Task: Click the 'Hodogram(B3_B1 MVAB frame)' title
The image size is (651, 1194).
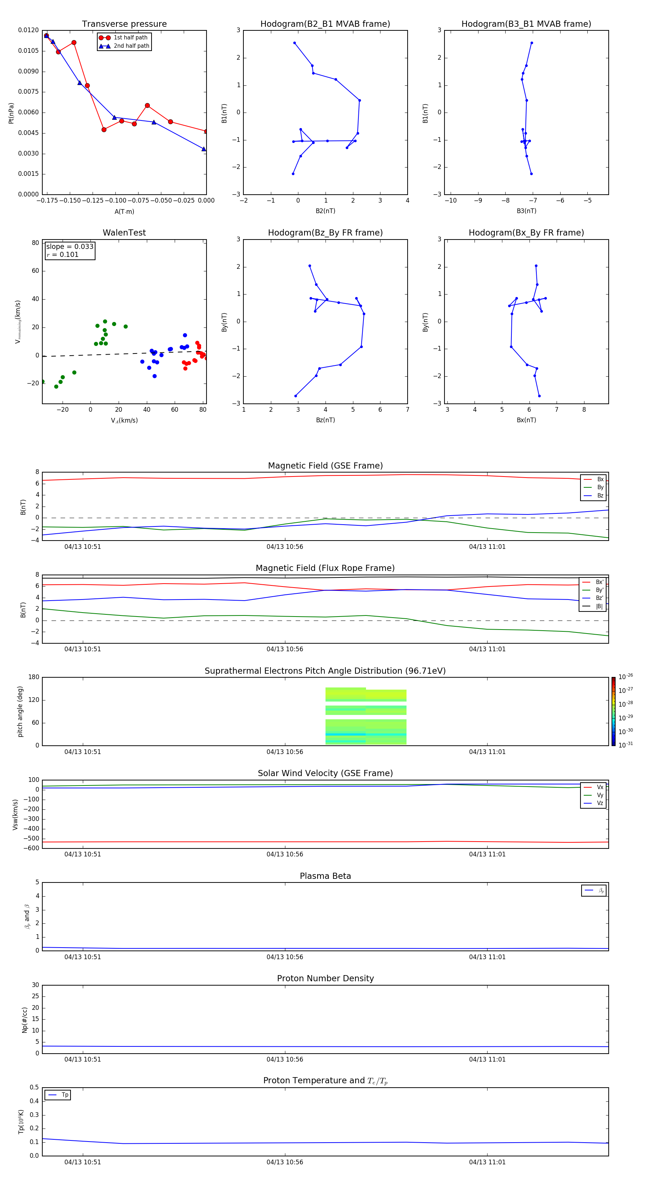Action: [x=526, y=24]
